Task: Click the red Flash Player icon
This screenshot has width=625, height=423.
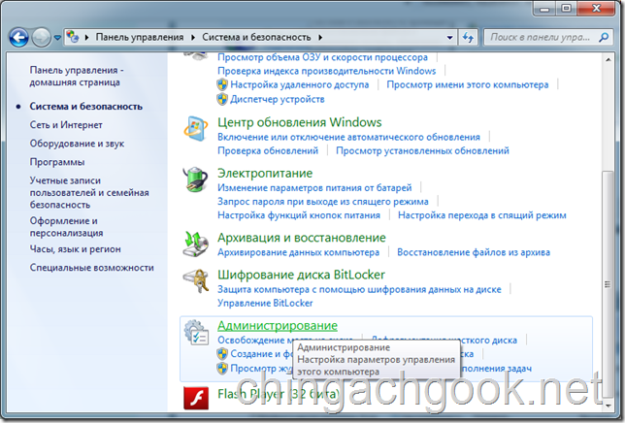Action: pos(196,398)
